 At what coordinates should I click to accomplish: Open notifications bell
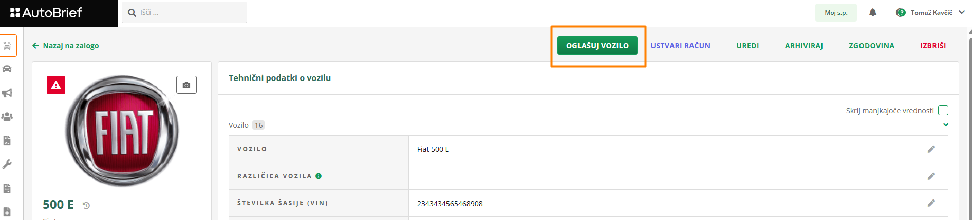tap(873, 12)
